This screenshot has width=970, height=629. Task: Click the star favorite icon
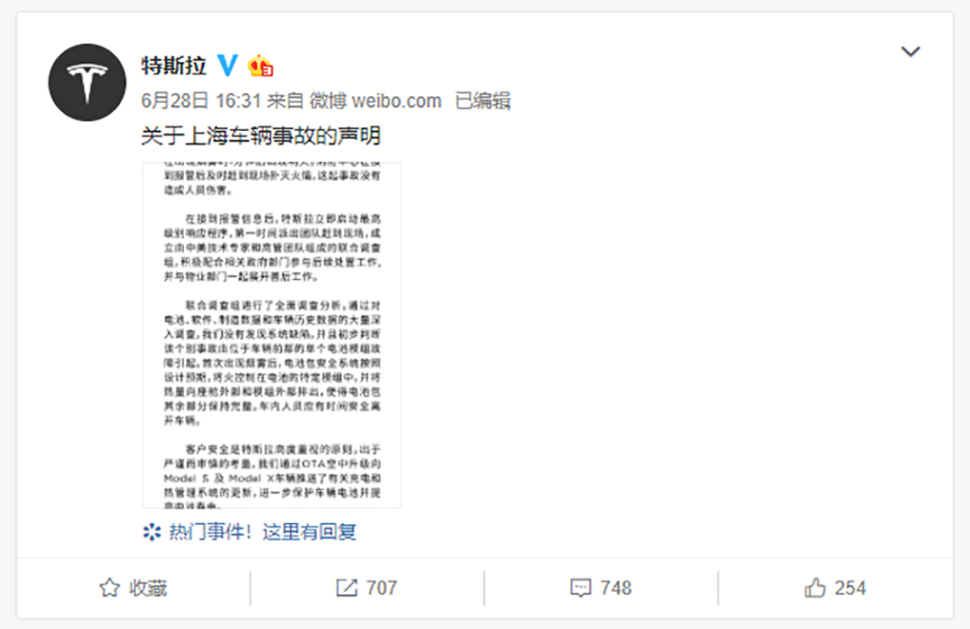110,588
